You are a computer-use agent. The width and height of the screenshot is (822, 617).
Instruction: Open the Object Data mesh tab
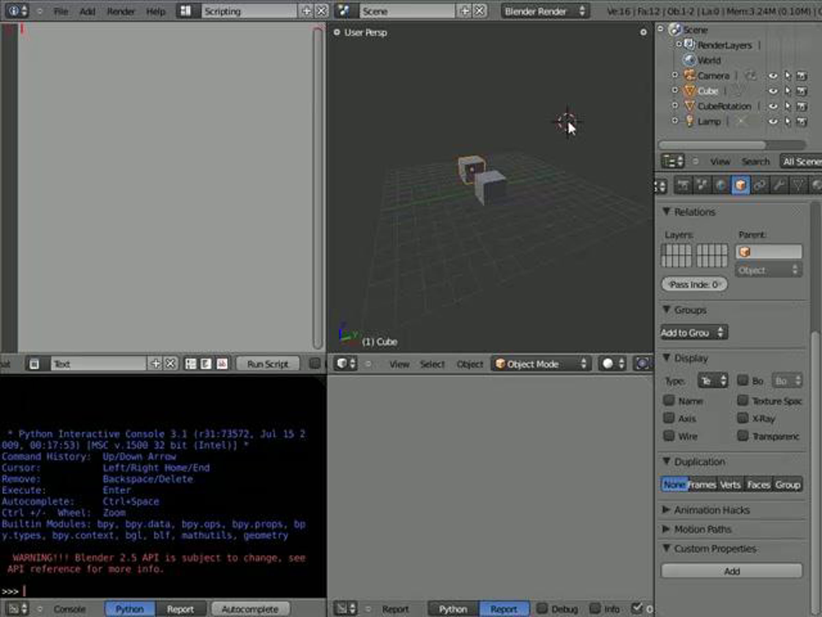(x=798, y=185)
